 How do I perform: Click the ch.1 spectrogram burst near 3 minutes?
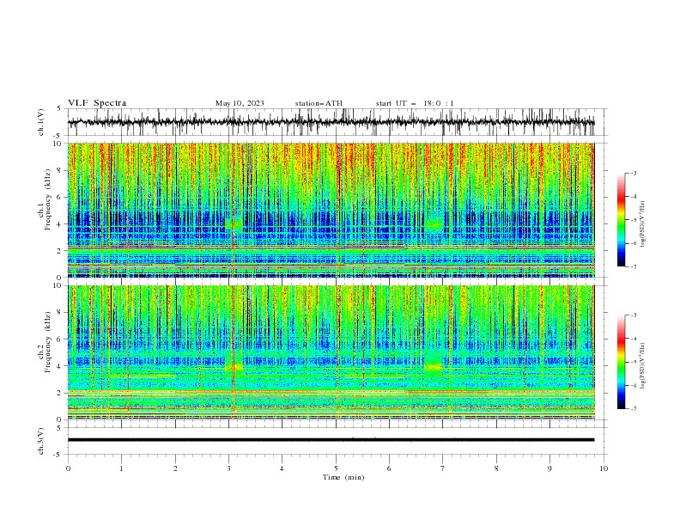(234, 223)
